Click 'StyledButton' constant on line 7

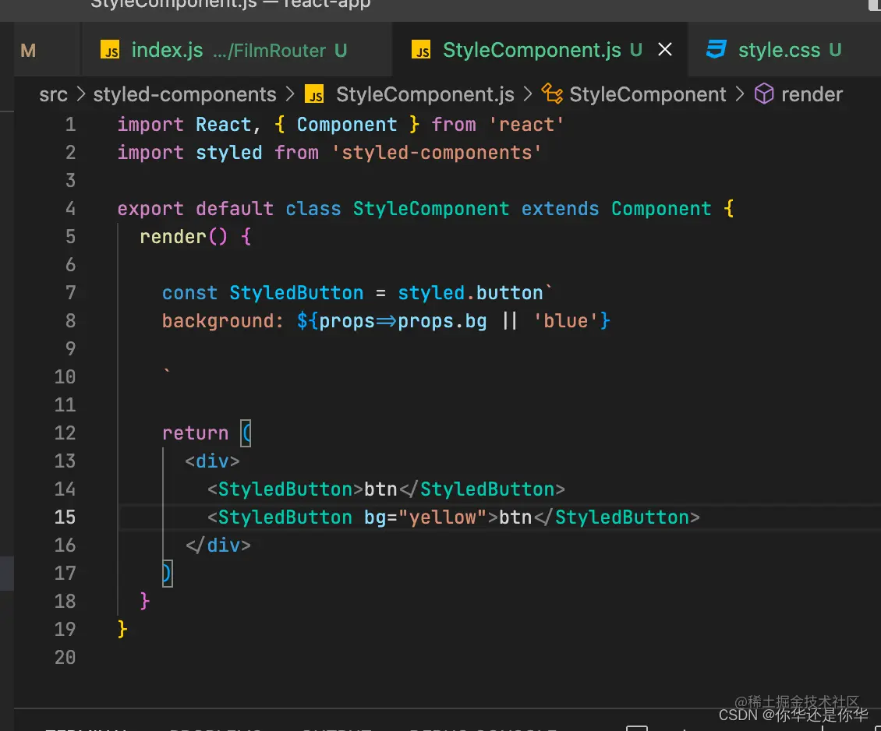pyautogui.click(x=296, y=292)
